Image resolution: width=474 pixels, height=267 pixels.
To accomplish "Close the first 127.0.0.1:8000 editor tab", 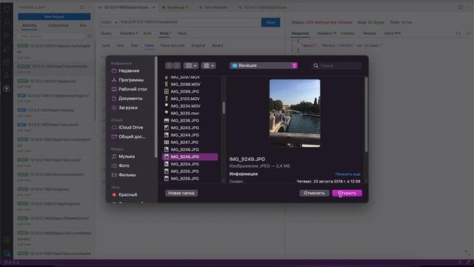I will tap(154, 7).
